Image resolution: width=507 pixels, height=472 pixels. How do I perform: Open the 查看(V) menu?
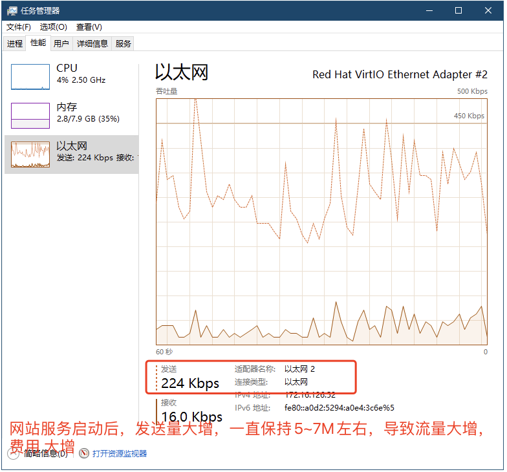click(x=89, y=27)
